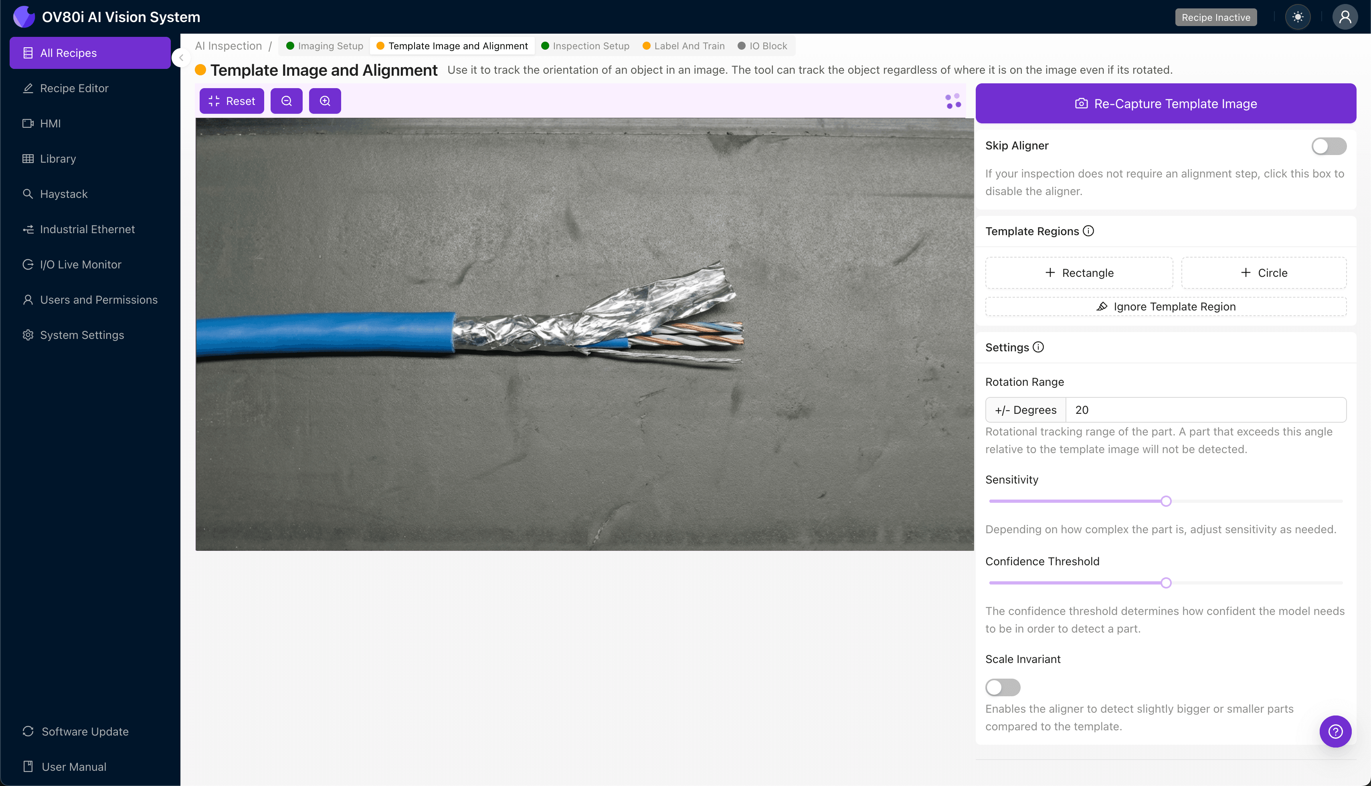This screenshot has width=1371, height=786.
Task: Select the zoom-out magnifier tool
Action: pyautogui.click(x=286, y=101)
